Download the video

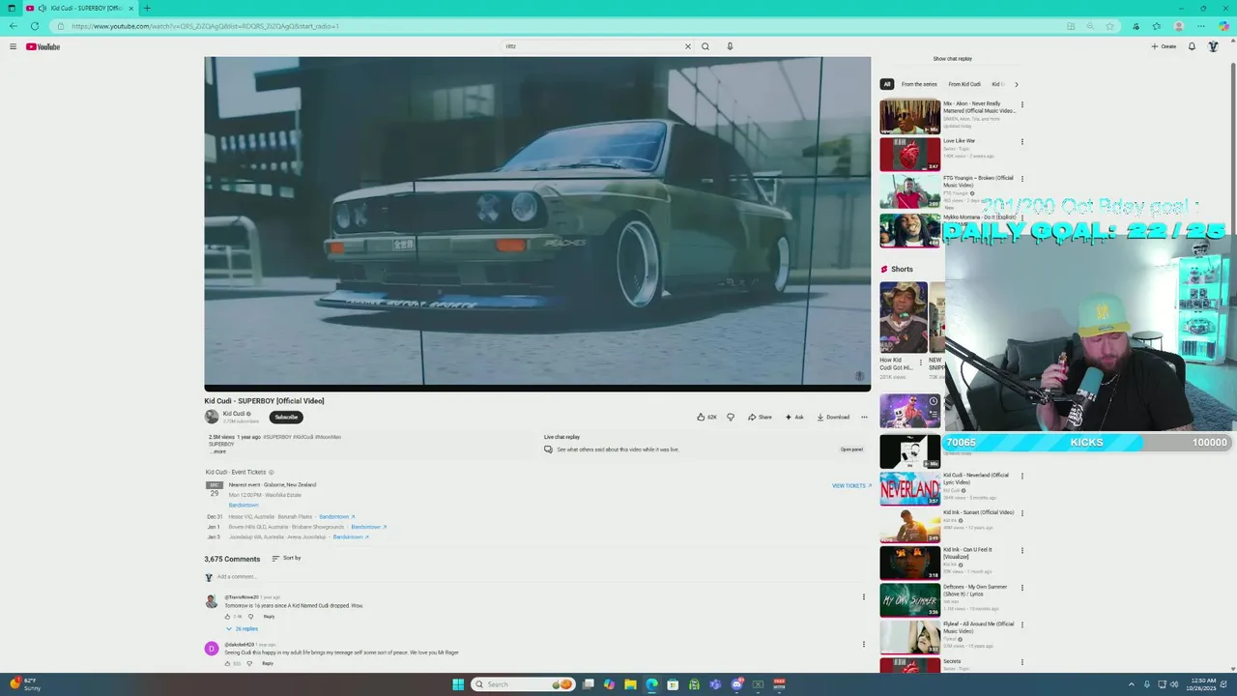pos(833,417)
